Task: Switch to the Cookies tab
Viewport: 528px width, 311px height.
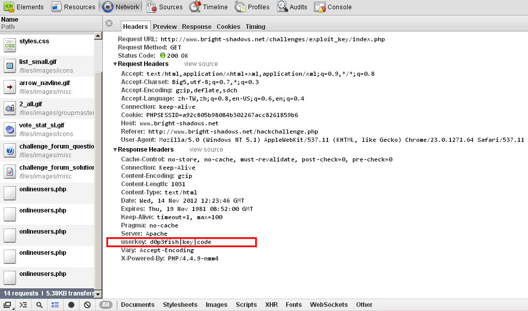Action: [x=228, y=27]
